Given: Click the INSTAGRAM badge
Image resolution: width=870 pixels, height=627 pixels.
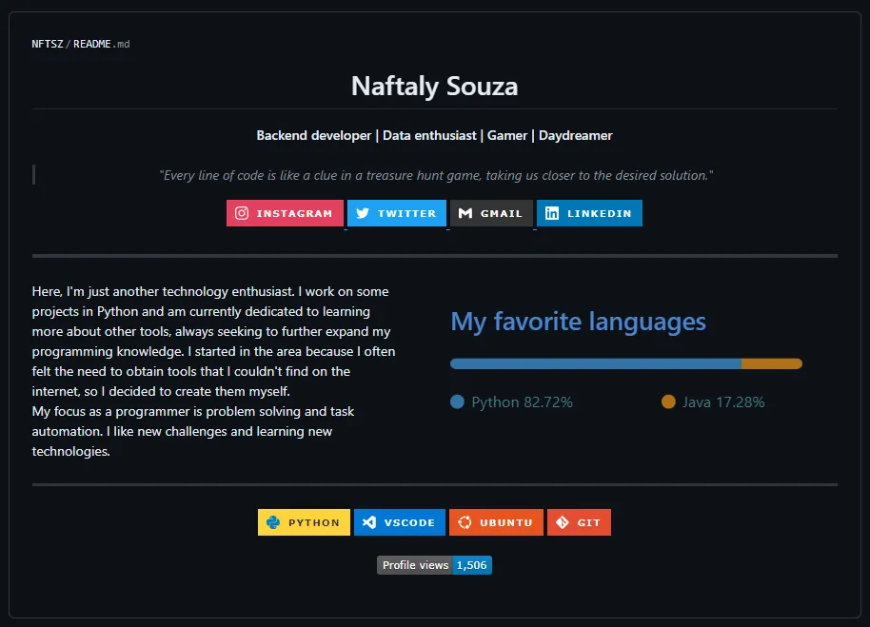Looking at the screenshot, I should pyautogui.click(x=285, y=212).
